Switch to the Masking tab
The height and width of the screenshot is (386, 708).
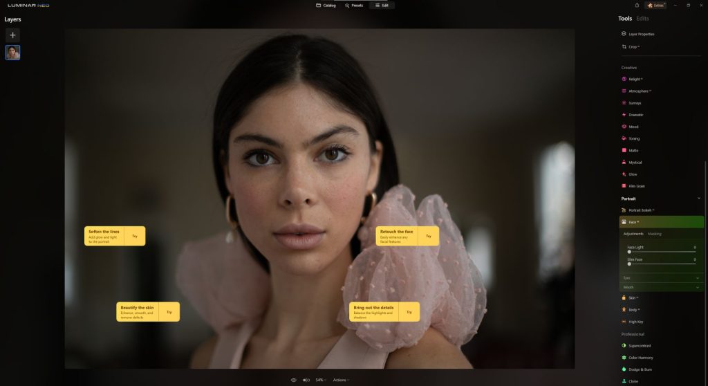pyautogui.click(x=654, y=234)
